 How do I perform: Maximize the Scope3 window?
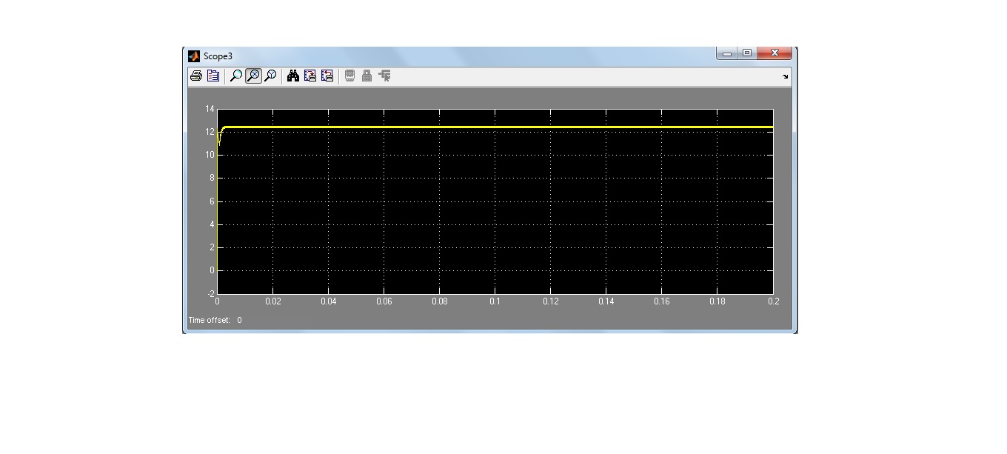[x=746, y=53]
